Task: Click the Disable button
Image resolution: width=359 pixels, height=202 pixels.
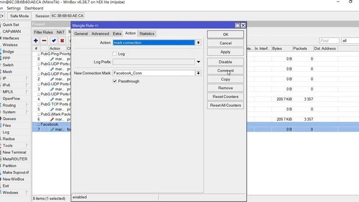Action: (x=225, y=62)
